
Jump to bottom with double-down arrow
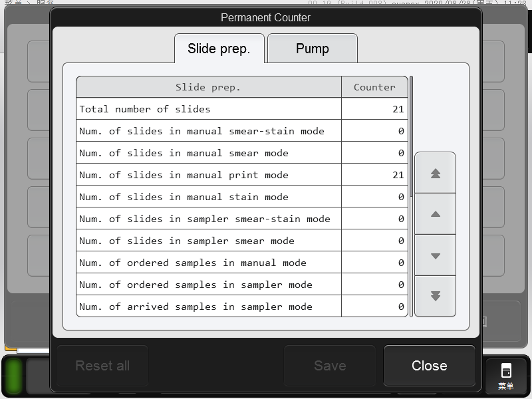click(436, 297)
